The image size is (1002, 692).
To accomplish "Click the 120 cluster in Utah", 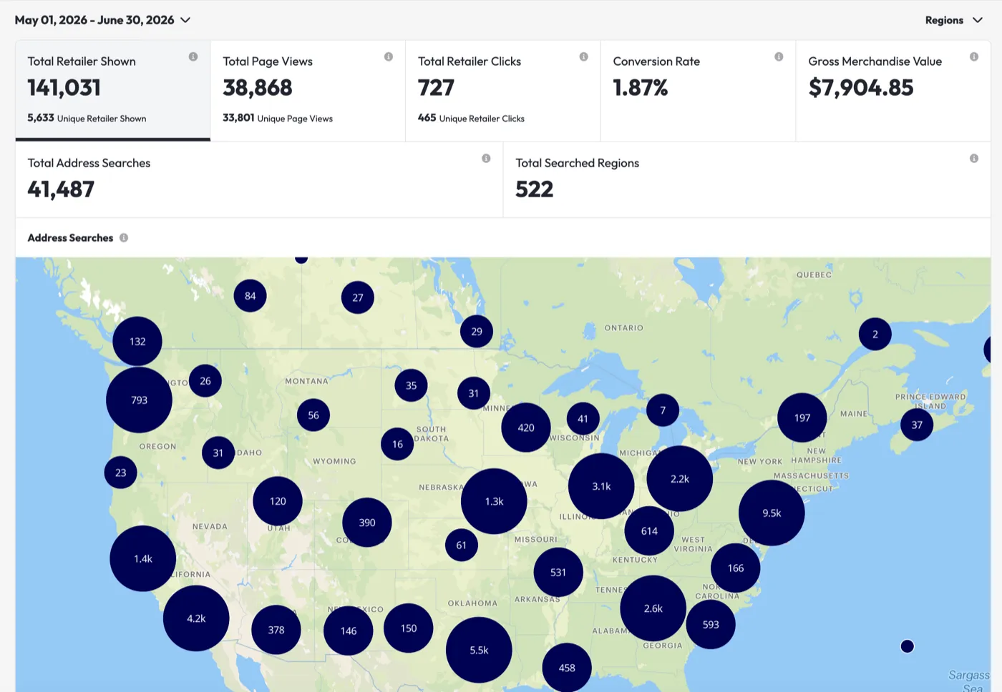I will 278,501.
